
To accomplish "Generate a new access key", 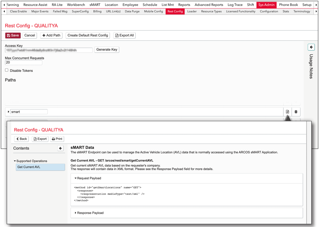I will click(107, 50).
